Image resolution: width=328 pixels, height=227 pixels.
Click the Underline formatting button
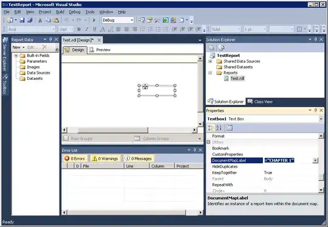95,30
